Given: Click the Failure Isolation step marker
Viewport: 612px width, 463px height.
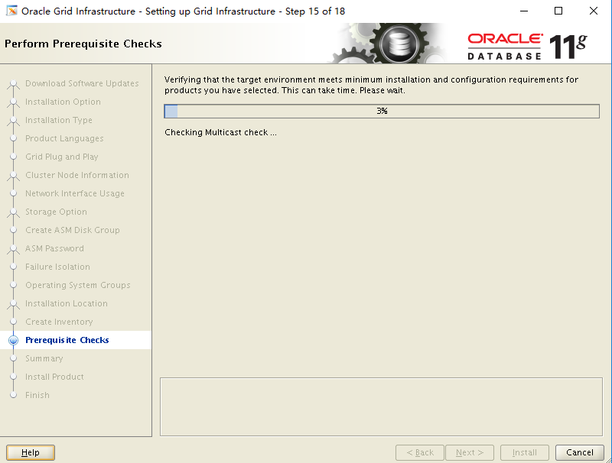Looking at the screenshot, I should (x=13, y=267).
